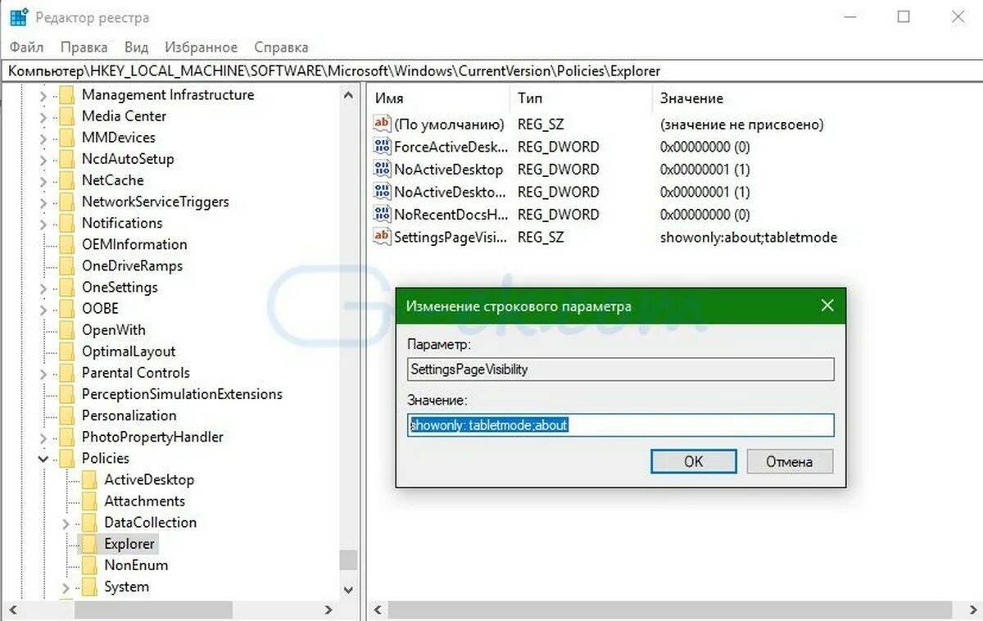
Task: Expand the MMDevices key
Action: [x=43, y=138]
